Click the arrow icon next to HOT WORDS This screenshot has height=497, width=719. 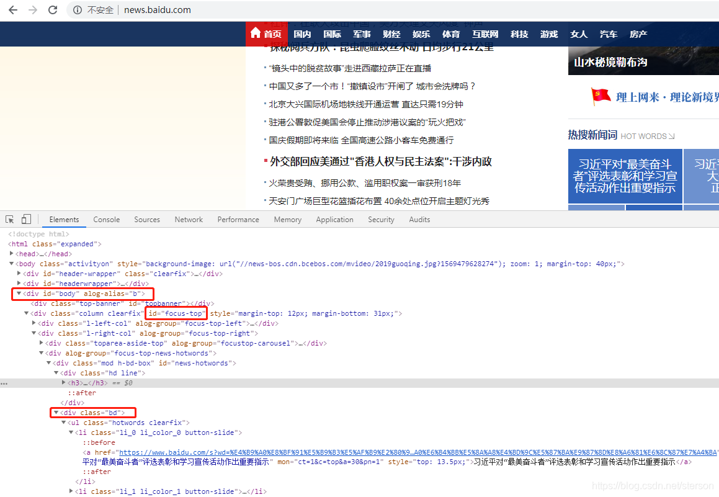click(672, 136)
